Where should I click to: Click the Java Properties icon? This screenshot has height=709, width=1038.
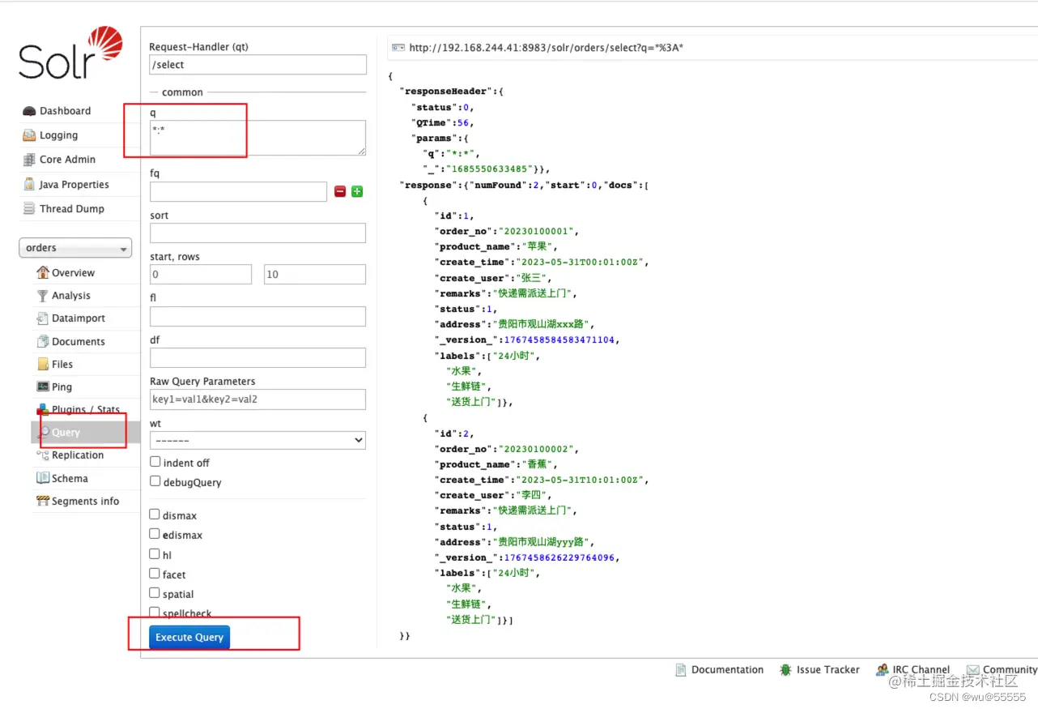(29, 185)
